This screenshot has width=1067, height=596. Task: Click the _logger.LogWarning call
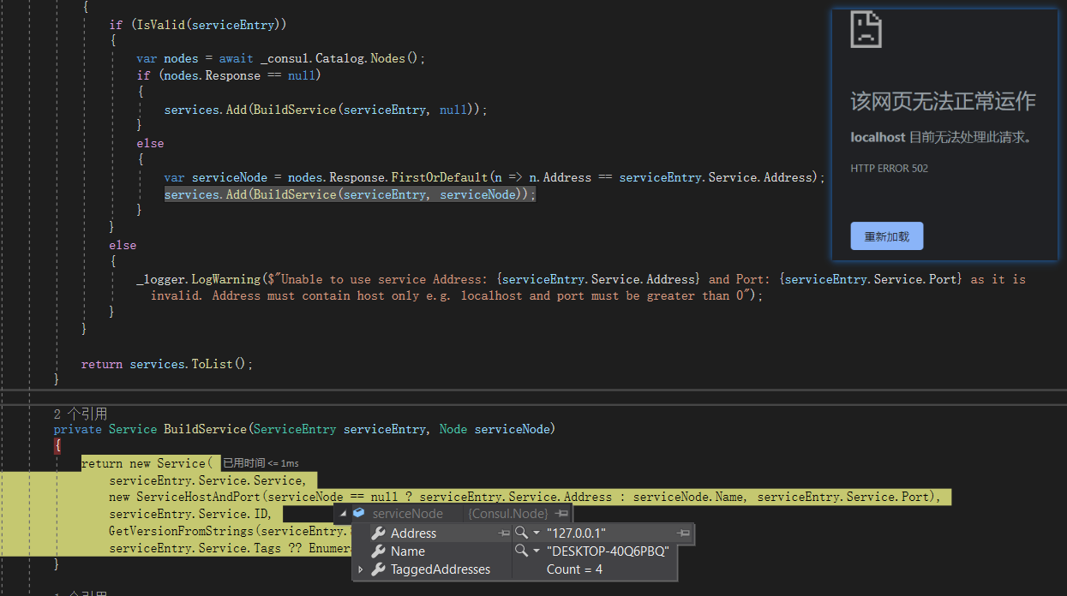click(x=198, y=279)
